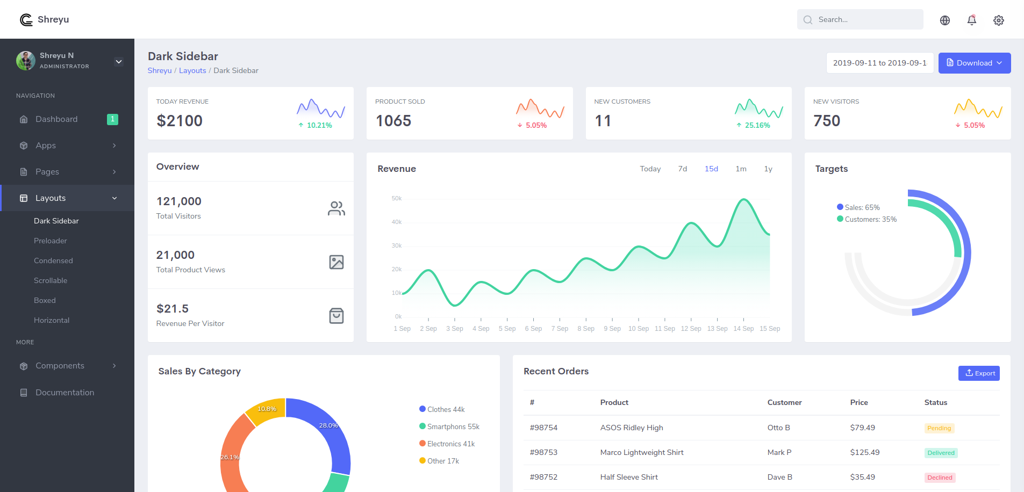This screenshot has height=492, width=1024.
Task: Open the settings gear icon
Action: (999, 20)
